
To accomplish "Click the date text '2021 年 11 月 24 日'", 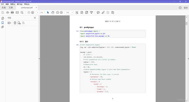I will coord(113,21).
